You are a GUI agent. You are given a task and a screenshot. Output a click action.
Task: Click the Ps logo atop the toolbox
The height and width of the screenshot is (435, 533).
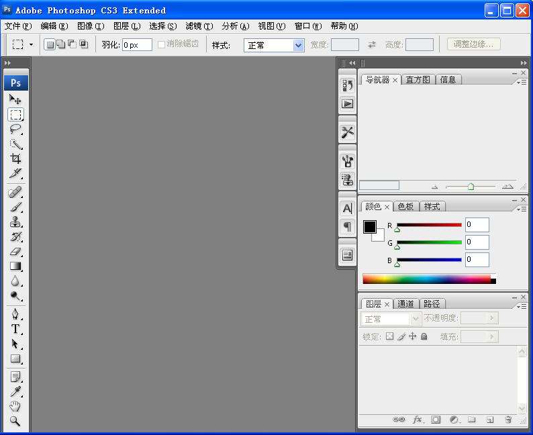(16, 83)
